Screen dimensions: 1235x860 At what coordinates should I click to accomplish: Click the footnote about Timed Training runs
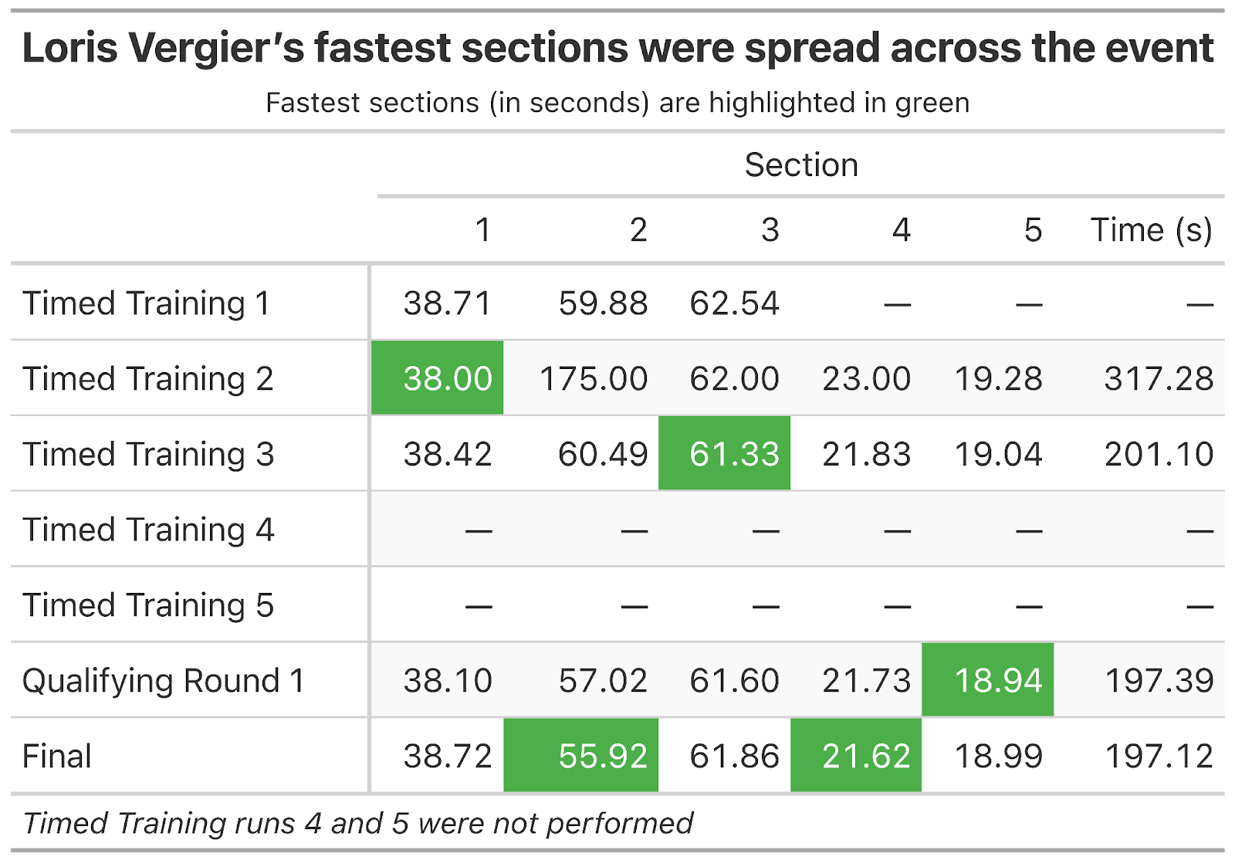pyautogui.click(x=358, y=824)
